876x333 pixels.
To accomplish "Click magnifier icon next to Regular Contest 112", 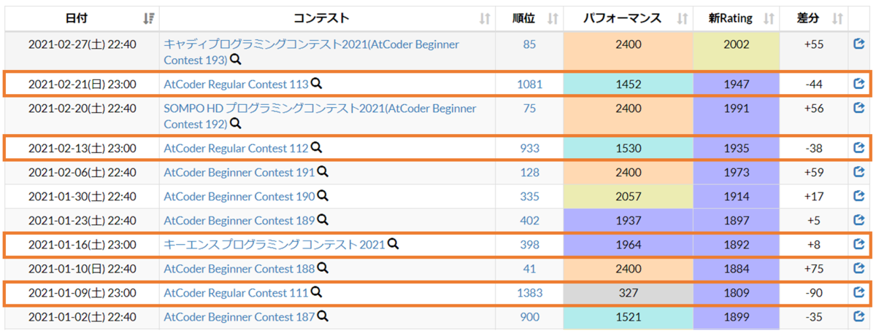I will [x=317, y=148].
